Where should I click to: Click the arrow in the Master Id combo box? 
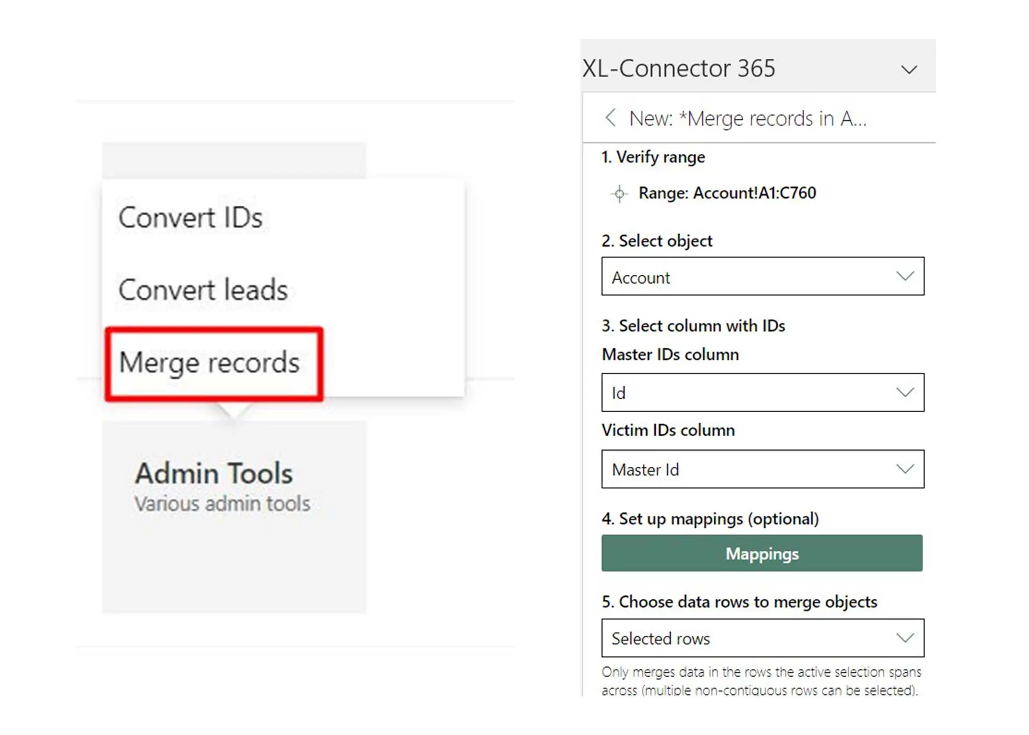click(905, 469)
